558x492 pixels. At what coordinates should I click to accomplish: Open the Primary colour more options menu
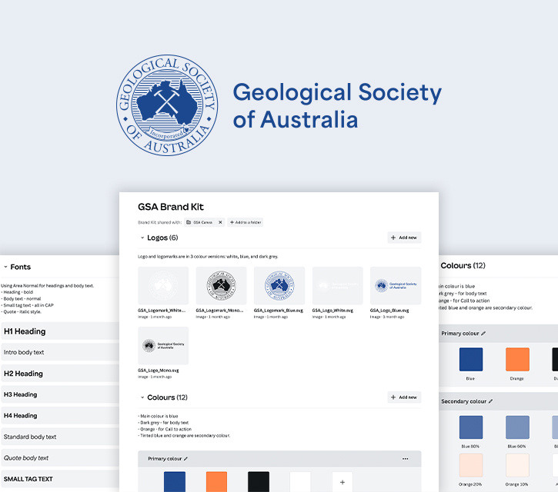pyautogui.click(x=405, y=459)
